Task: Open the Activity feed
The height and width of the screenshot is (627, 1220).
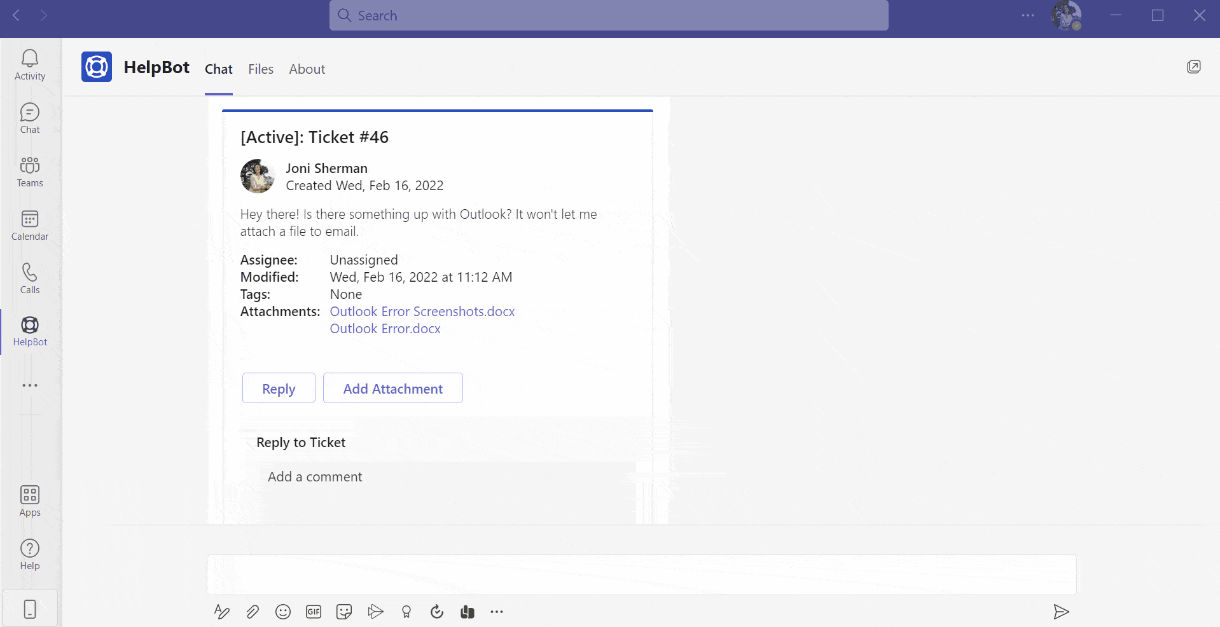Action: pyautogui.click(x=30, y=65)
